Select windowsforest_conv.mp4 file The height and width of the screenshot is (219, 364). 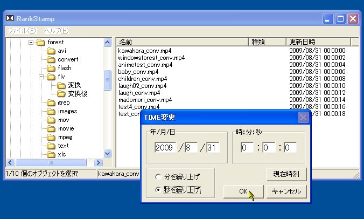(151, 58)
